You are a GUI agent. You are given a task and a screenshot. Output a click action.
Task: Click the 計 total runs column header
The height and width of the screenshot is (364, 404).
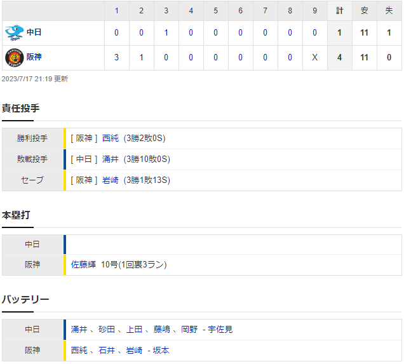[340, 11]
